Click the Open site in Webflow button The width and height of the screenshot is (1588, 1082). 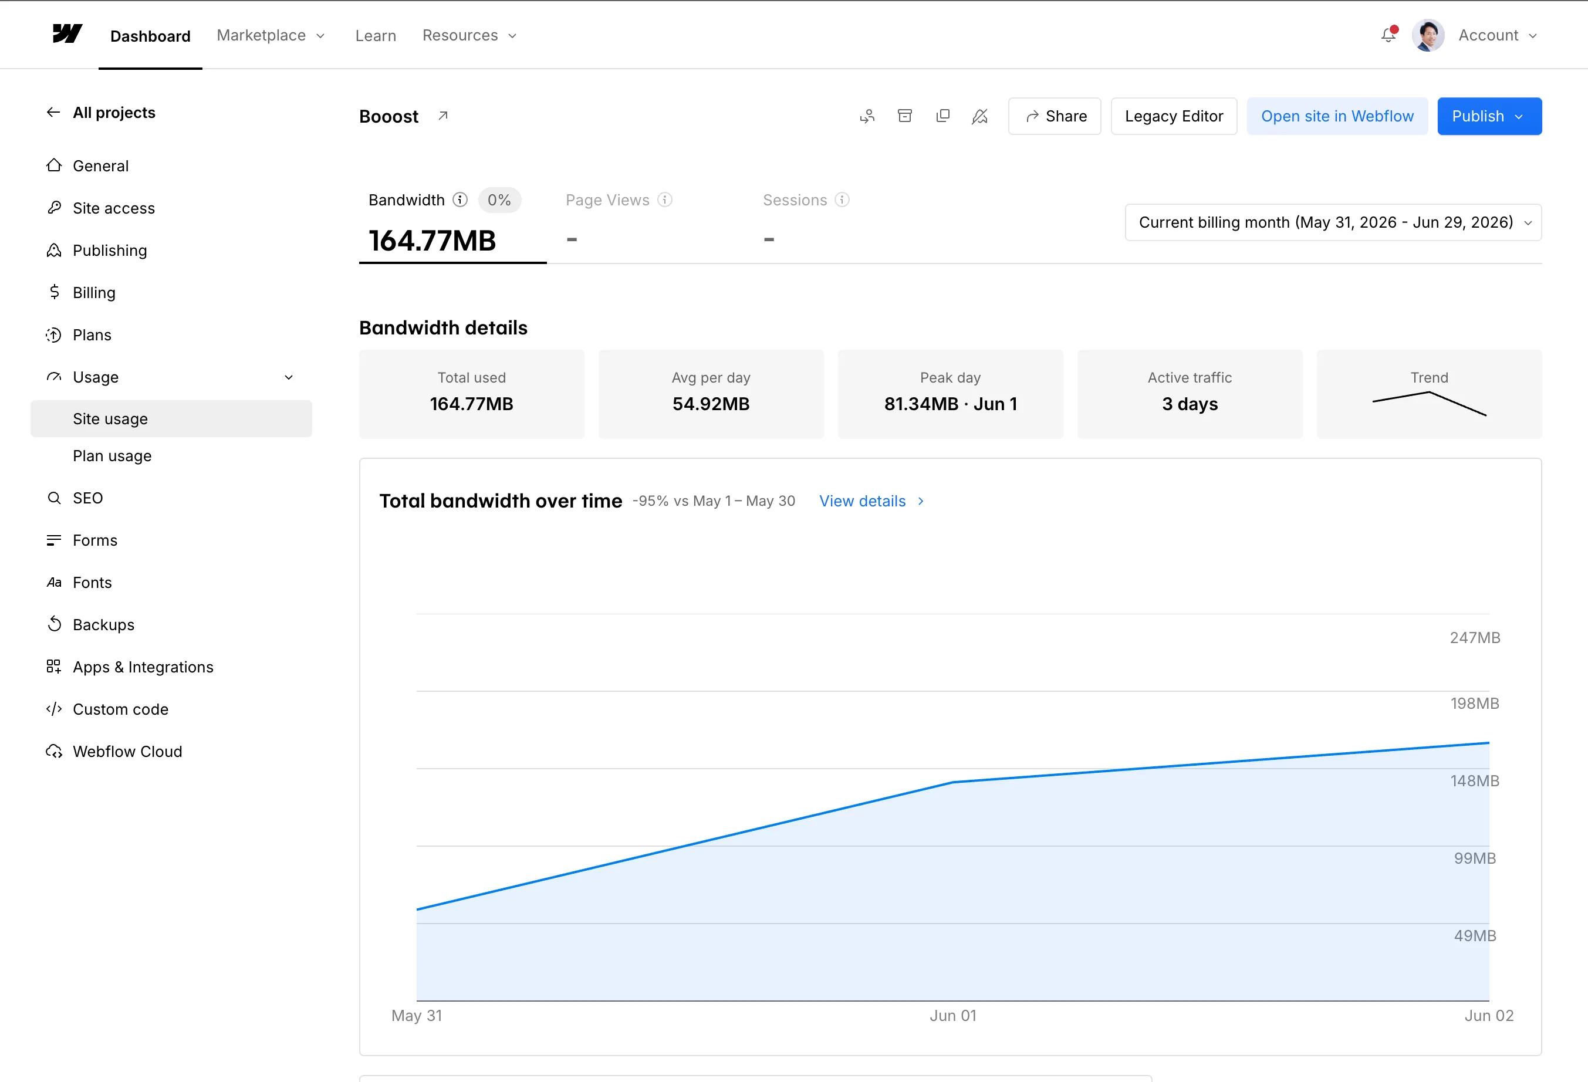pyautogui.click(x=1337, y=116)
